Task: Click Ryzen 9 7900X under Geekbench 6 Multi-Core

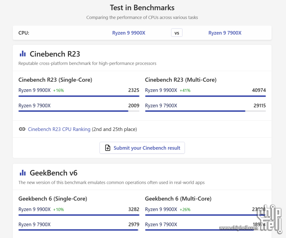Action: click(x=161, y=225)
